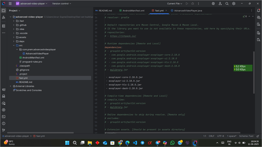Toggle read-only lock in status bar
This screenshot has width=262, height=147.
[258, 136]
